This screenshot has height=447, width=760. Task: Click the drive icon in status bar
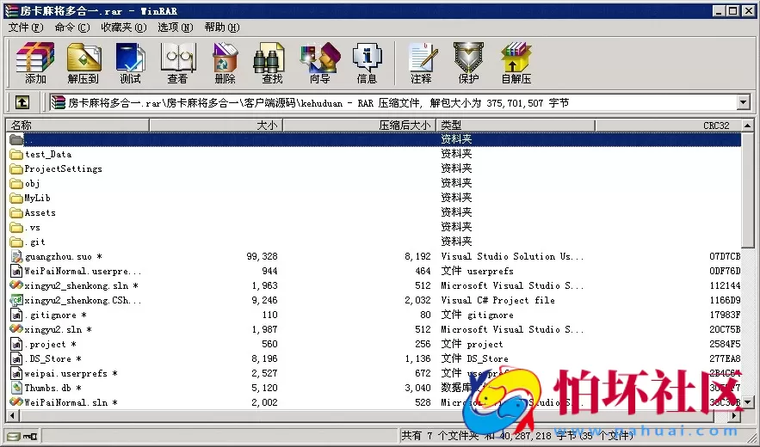pos(14,437)
